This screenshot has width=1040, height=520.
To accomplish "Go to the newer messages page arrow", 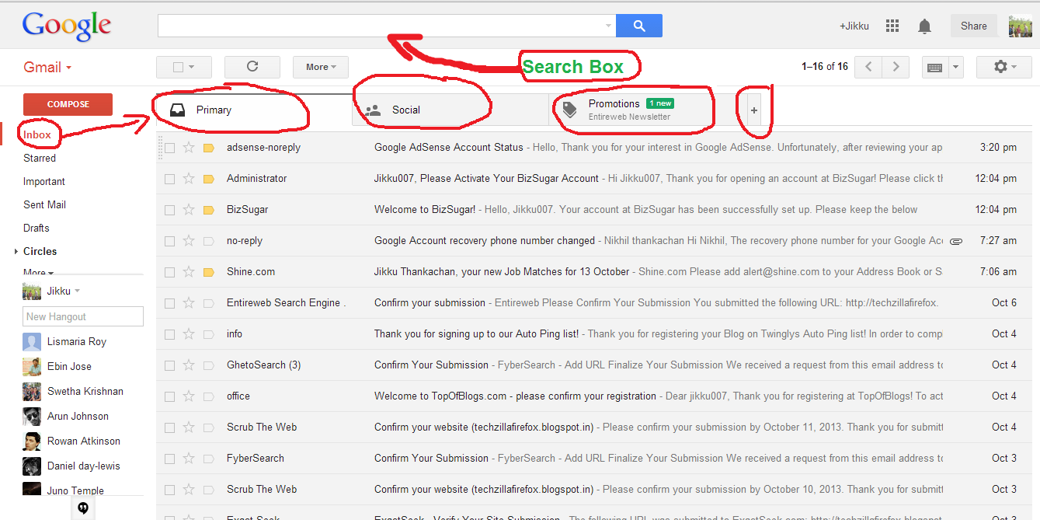I will [868, 67].
